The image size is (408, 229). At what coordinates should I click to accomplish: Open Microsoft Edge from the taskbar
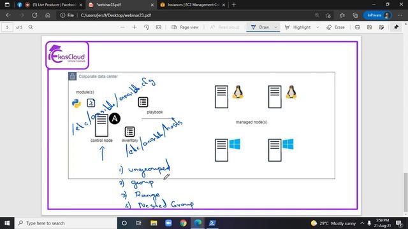pyautogui.click(x=198, y=223)
